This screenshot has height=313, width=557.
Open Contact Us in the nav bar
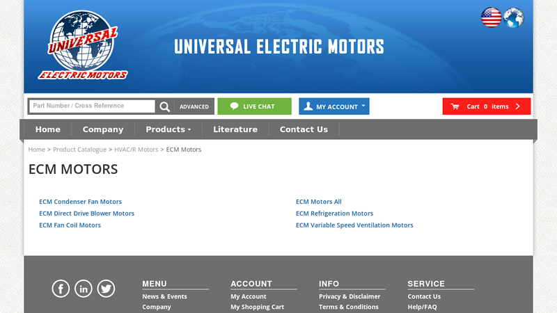click(304, 129)
